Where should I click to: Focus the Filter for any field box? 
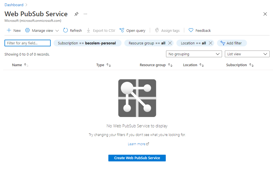click(x=27, y=43)
